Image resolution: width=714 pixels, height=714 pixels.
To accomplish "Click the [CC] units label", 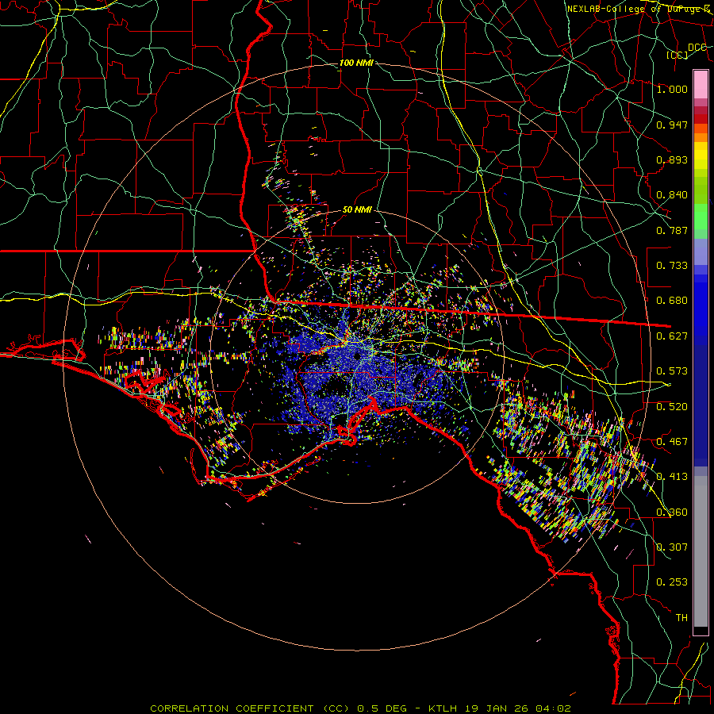I will coord(678,55).
